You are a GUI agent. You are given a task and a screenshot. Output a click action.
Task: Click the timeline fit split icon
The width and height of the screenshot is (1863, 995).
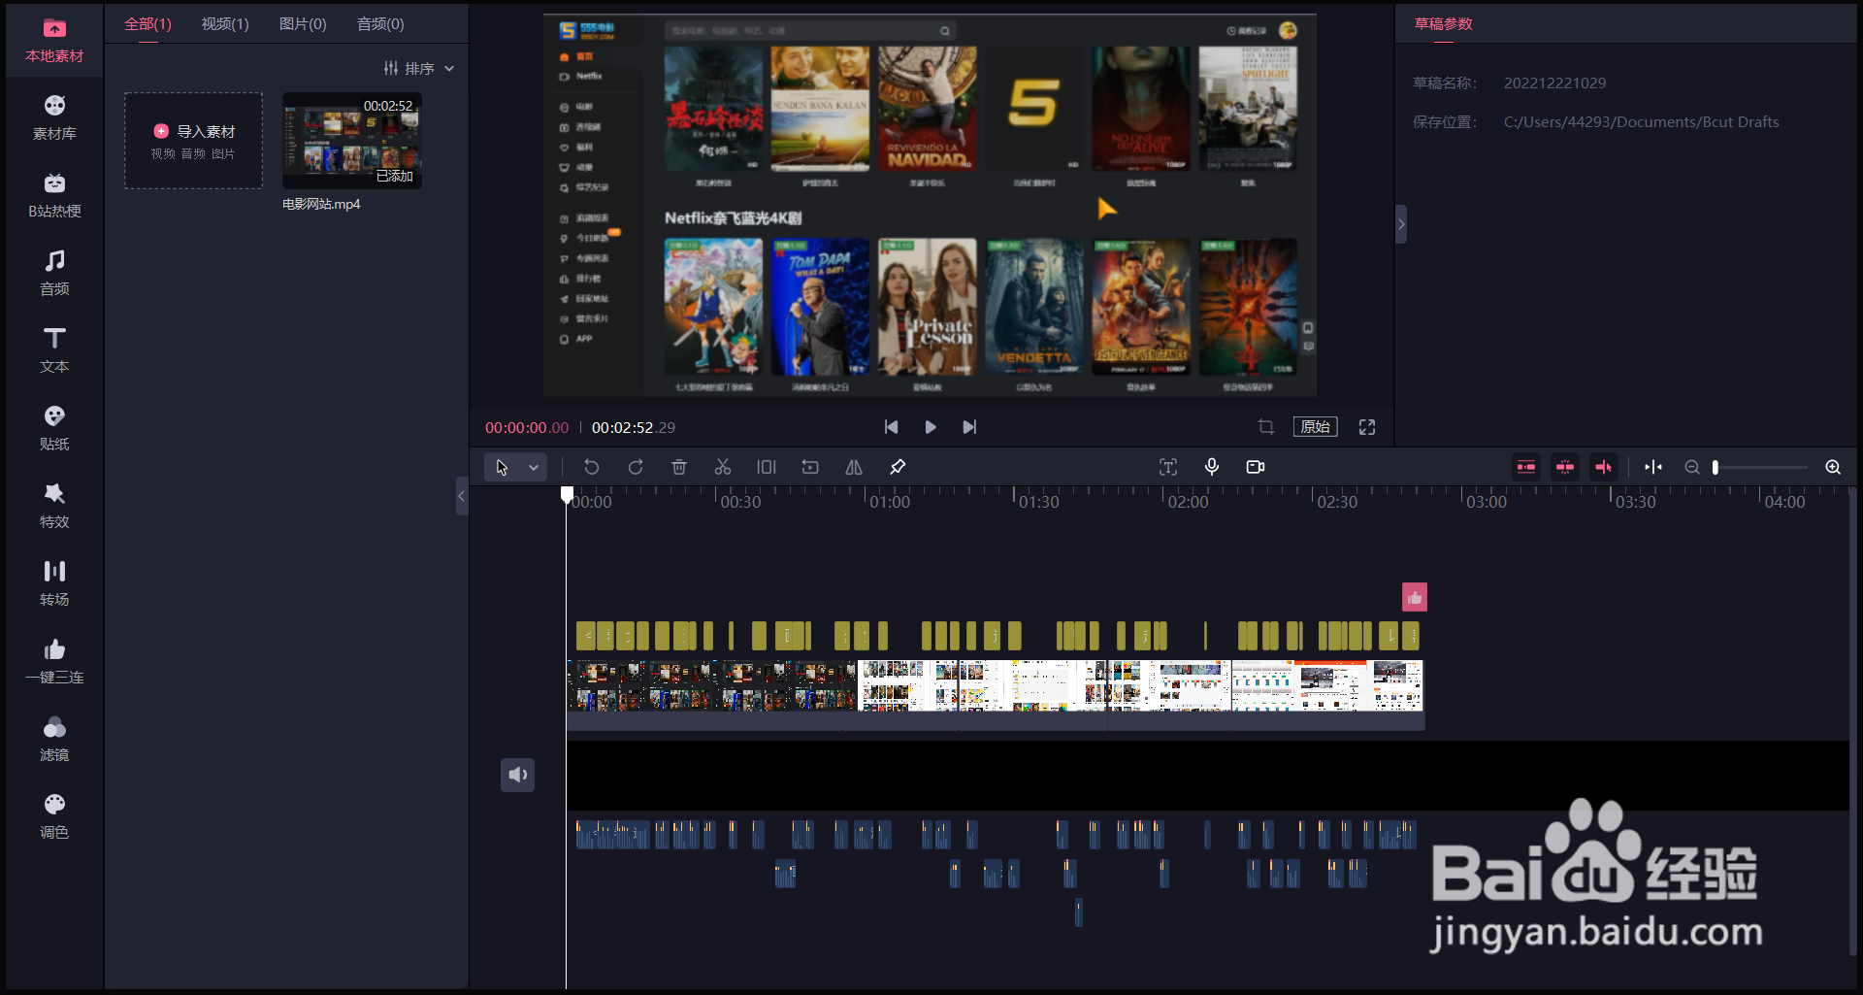[1653, 468]
